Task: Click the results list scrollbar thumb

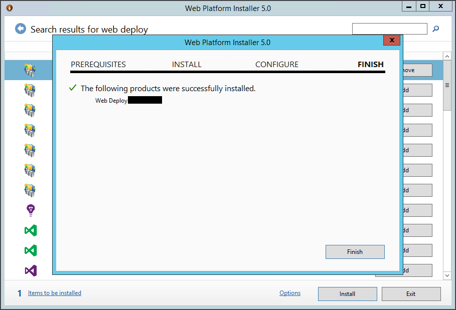Action: pos(447,85)
